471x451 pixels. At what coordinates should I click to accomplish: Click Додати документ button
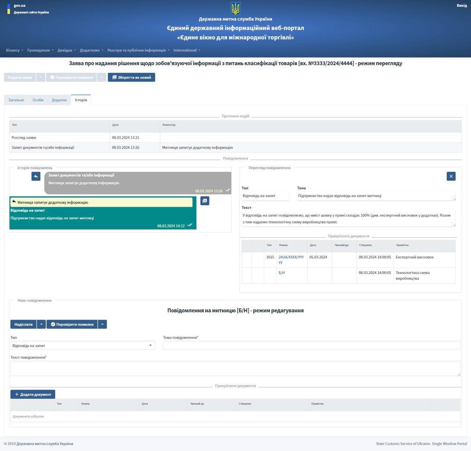click(33, 394)
